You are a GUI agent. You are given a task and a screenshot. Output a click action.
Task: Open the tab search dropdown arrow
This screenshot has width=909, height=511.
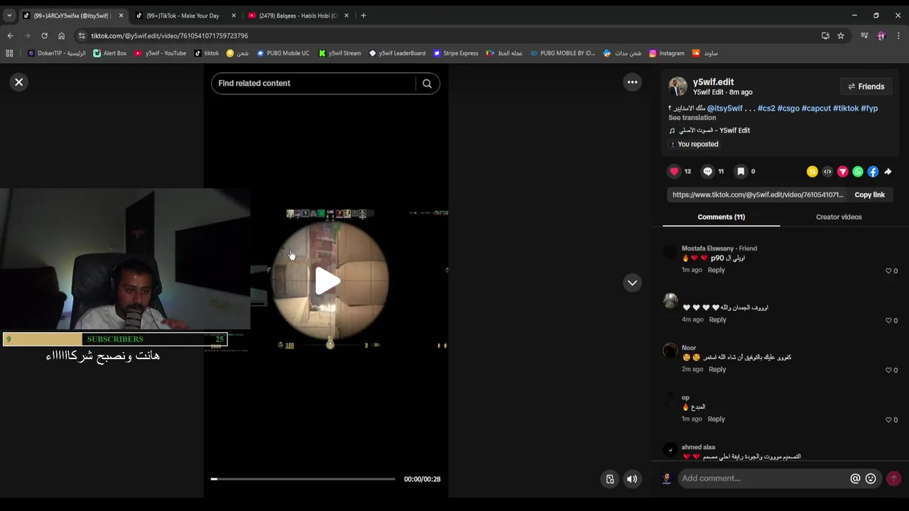click(9, 16)
